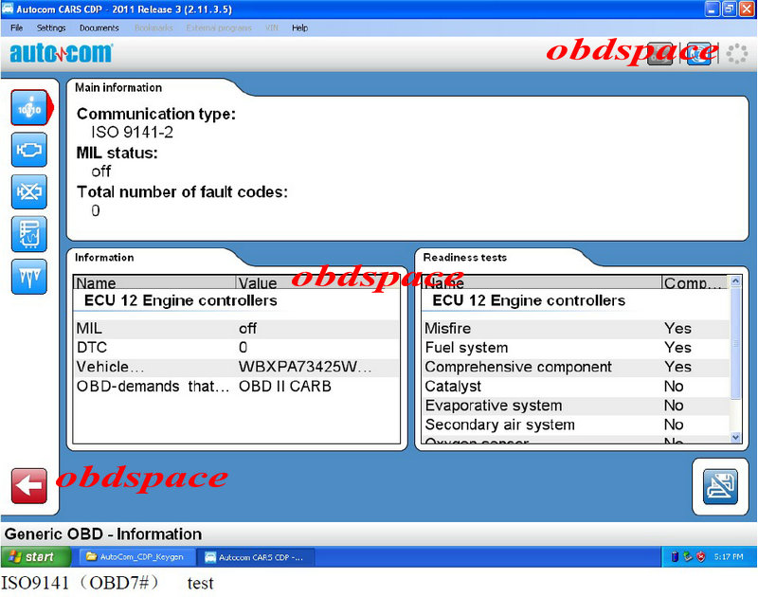758x597 pixels.
Task: Click the ISO 9141-2 communication type value
Action: [132, 133]
